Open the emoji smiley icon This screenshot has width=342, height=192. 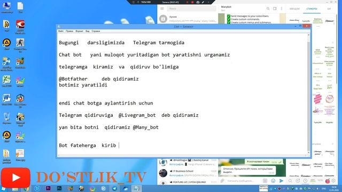click(273, 181)
